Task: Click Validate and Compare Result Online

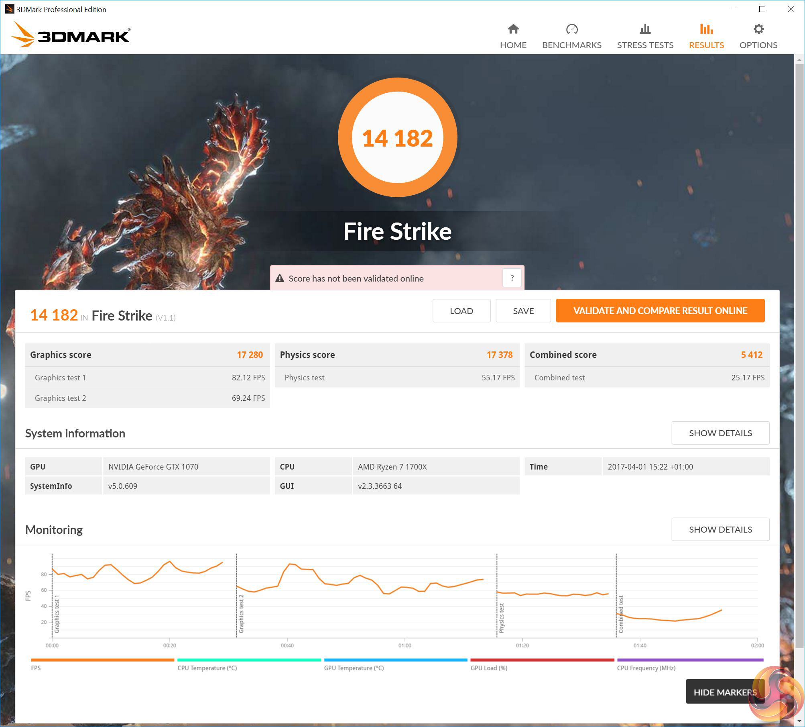Action: coord(660,310)
